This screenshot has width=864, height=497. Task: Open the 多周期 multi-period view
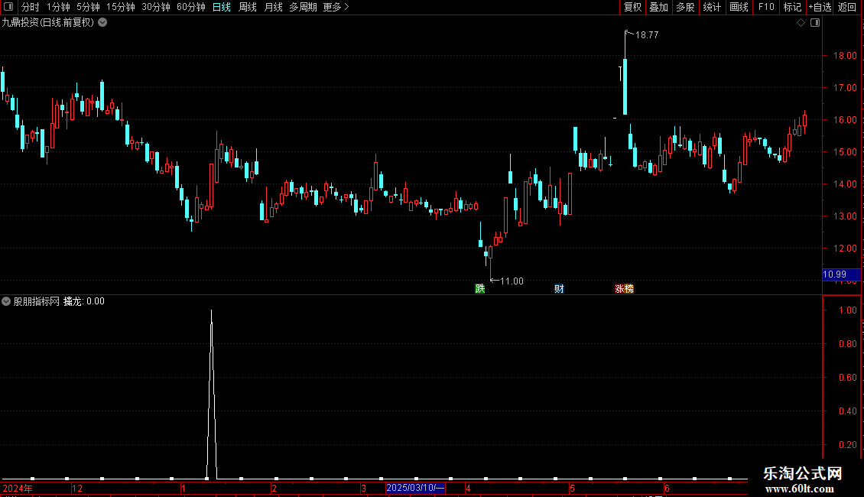coord(303,7)
